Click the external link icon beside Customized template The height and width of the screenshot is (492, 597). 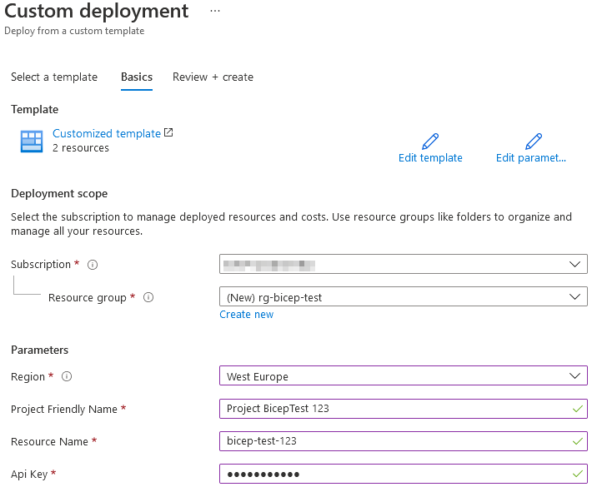pyautogui.click(x=168, y=132)
